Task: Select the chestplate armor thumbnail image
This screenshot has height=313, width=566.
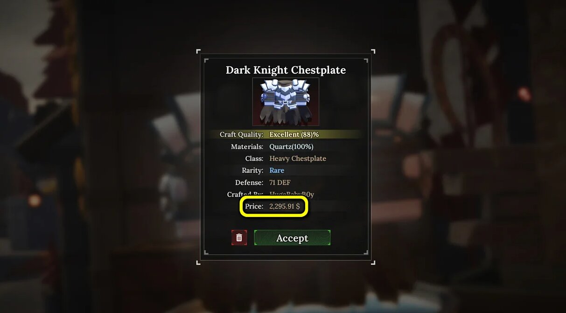Action: tap(286, 102)
